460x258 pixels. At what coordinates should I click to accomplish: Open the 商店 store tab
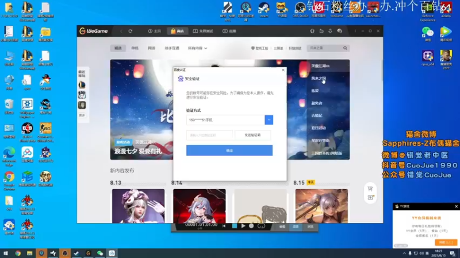point(177,31)
